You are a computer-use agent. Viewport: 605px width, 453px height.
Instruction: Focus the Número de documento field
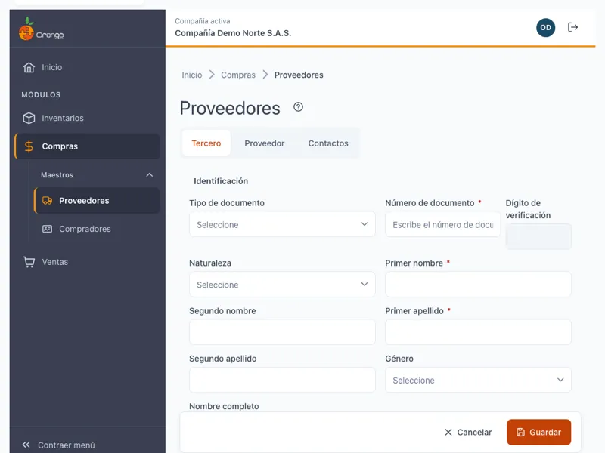click(443, 224)
